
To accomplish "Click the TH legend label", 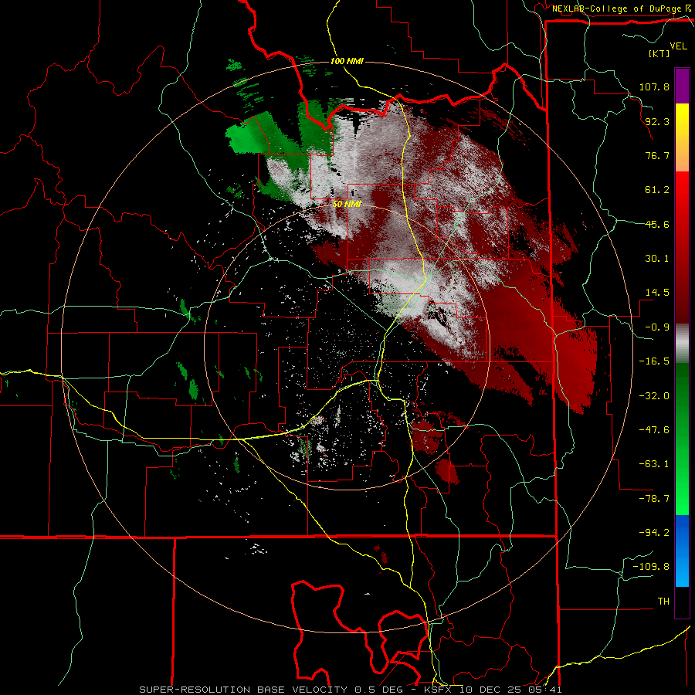I will pos(663,602).
